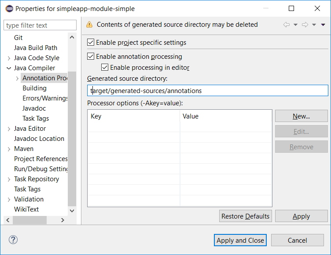Click the Eclipse icon in title bar
The height and width of the screenshot is (255, 331).
8,8
